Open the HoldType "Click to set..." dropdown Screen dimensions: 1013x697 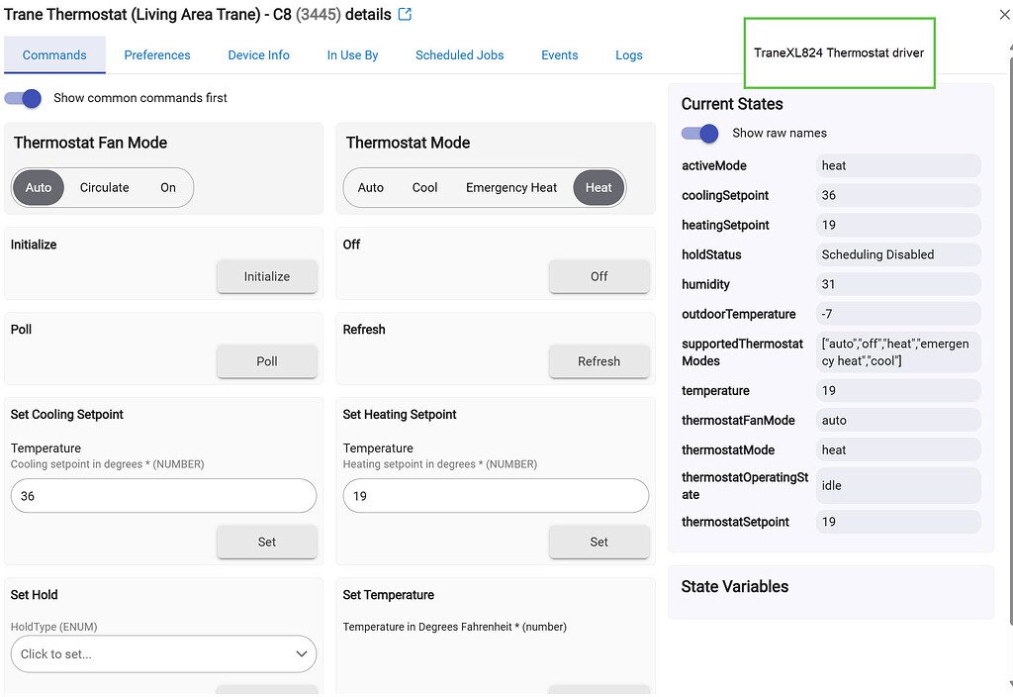click(163, 653)
